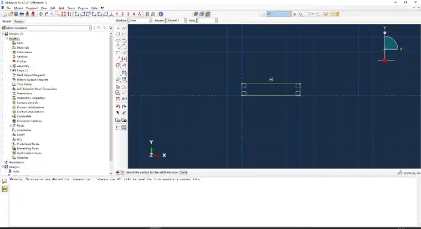Save the model database

[x=16, y=14]
